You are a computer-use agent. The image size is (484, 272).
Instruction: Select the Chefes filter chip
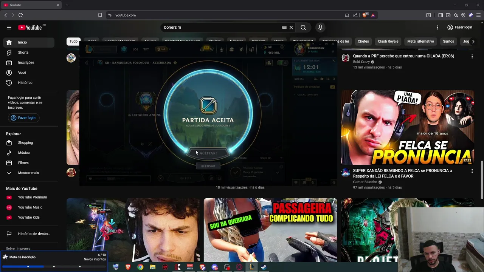pyautogui.click(x=363, y=41)
